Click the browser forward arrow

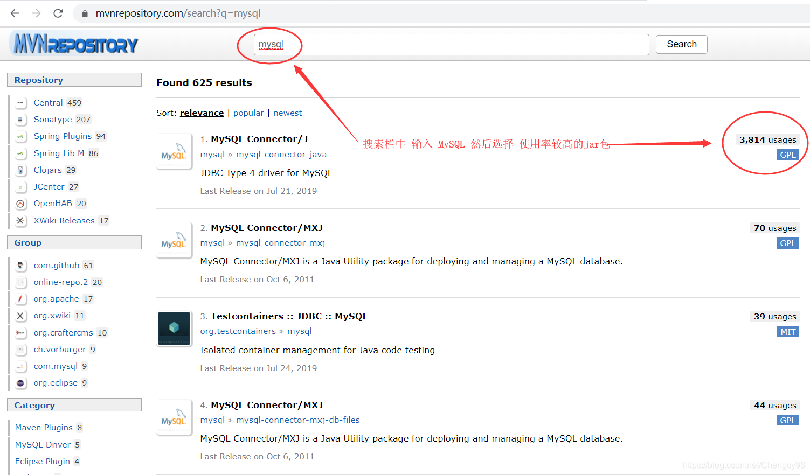coord(36,13)
